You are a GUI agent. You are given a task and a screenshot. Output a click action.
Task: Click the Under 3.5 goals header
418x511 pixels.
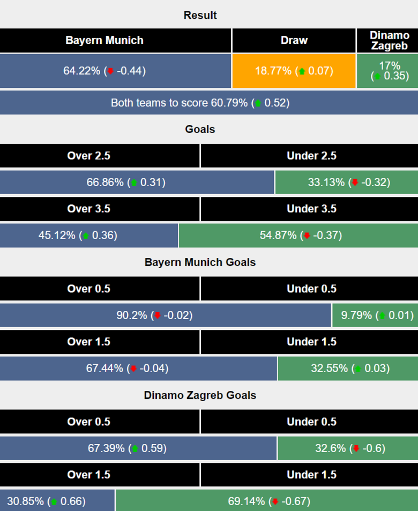coord(311,209)
